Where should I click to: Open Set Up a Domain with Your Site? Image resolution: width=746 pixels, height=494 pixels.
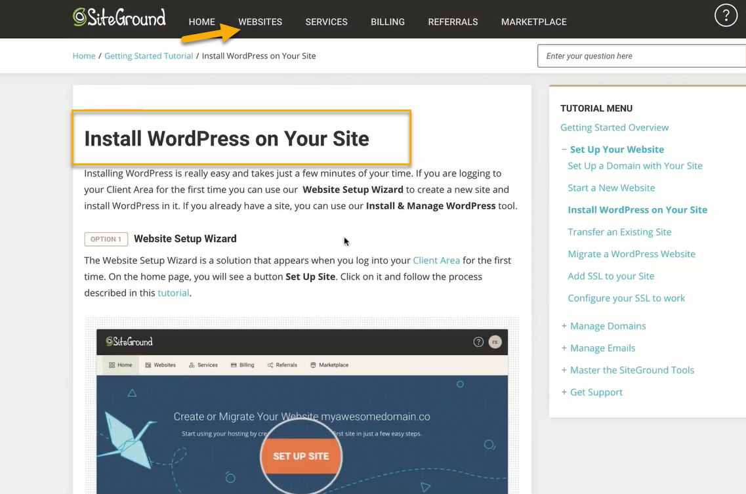pyautogui.click(x=635, y=165)
